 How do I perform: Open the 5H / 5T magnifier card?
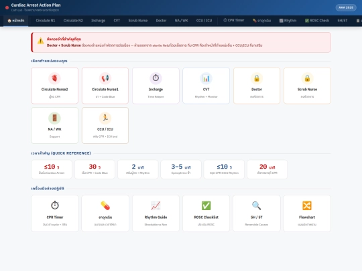coord(257,213)
